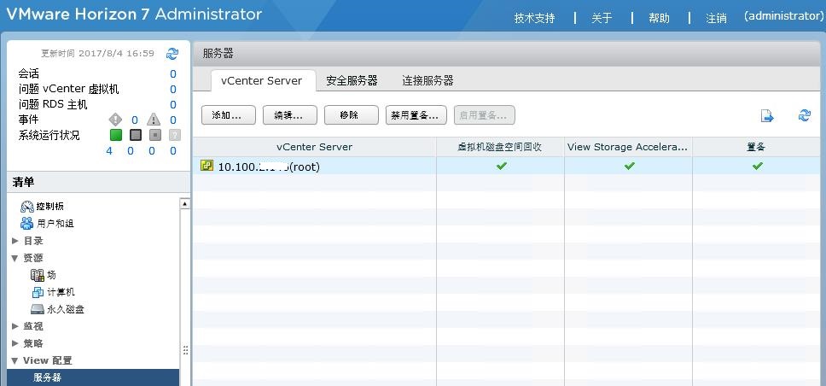Click the 问题 vCenter 虚拟机 count 0

[172, 89]
